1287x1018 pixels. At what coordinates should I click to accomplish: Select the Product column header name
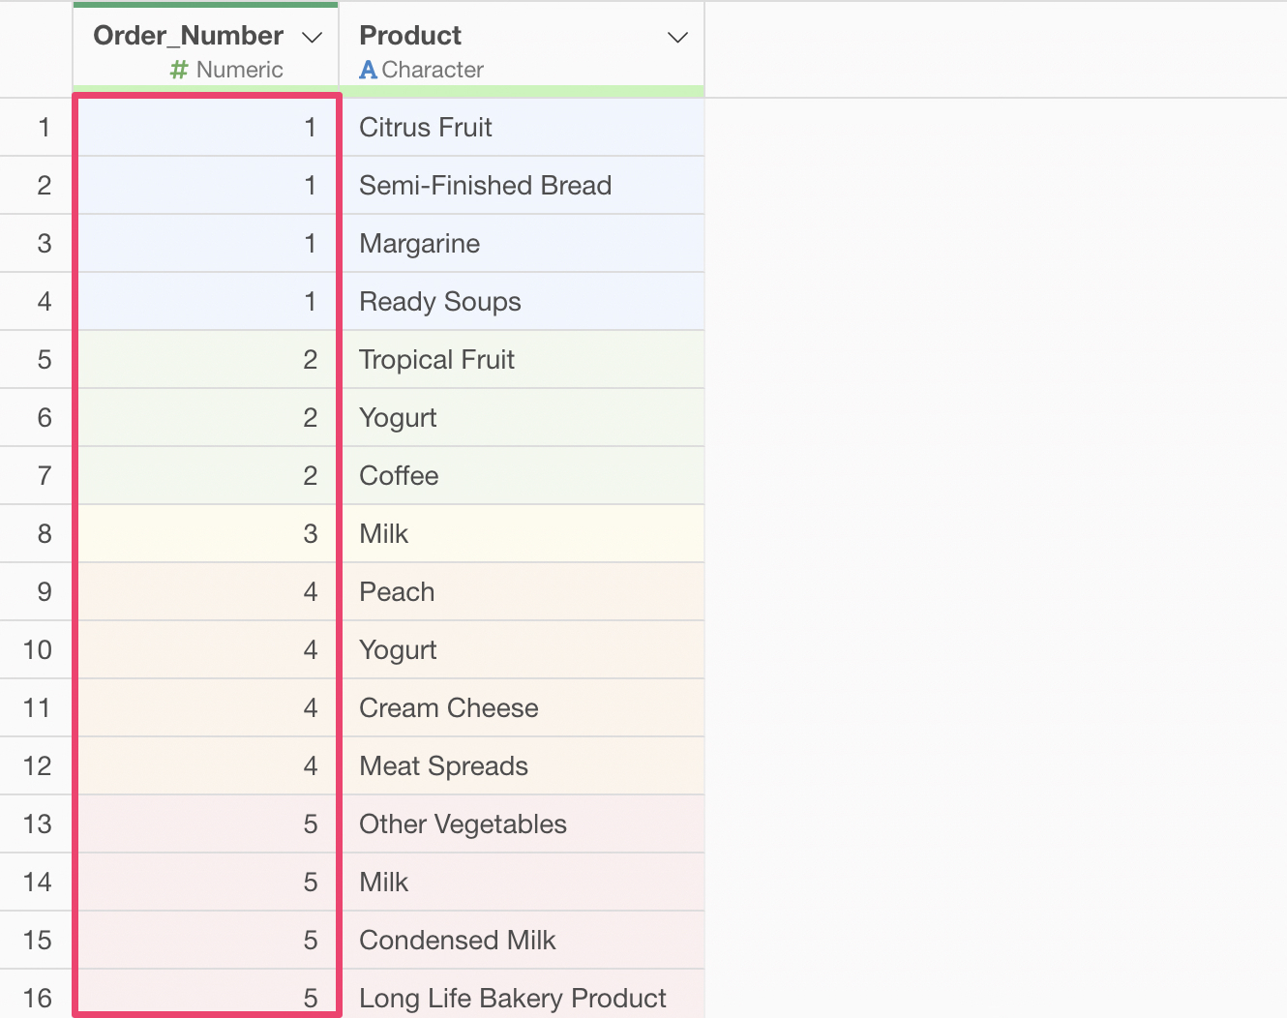[410, 36]
